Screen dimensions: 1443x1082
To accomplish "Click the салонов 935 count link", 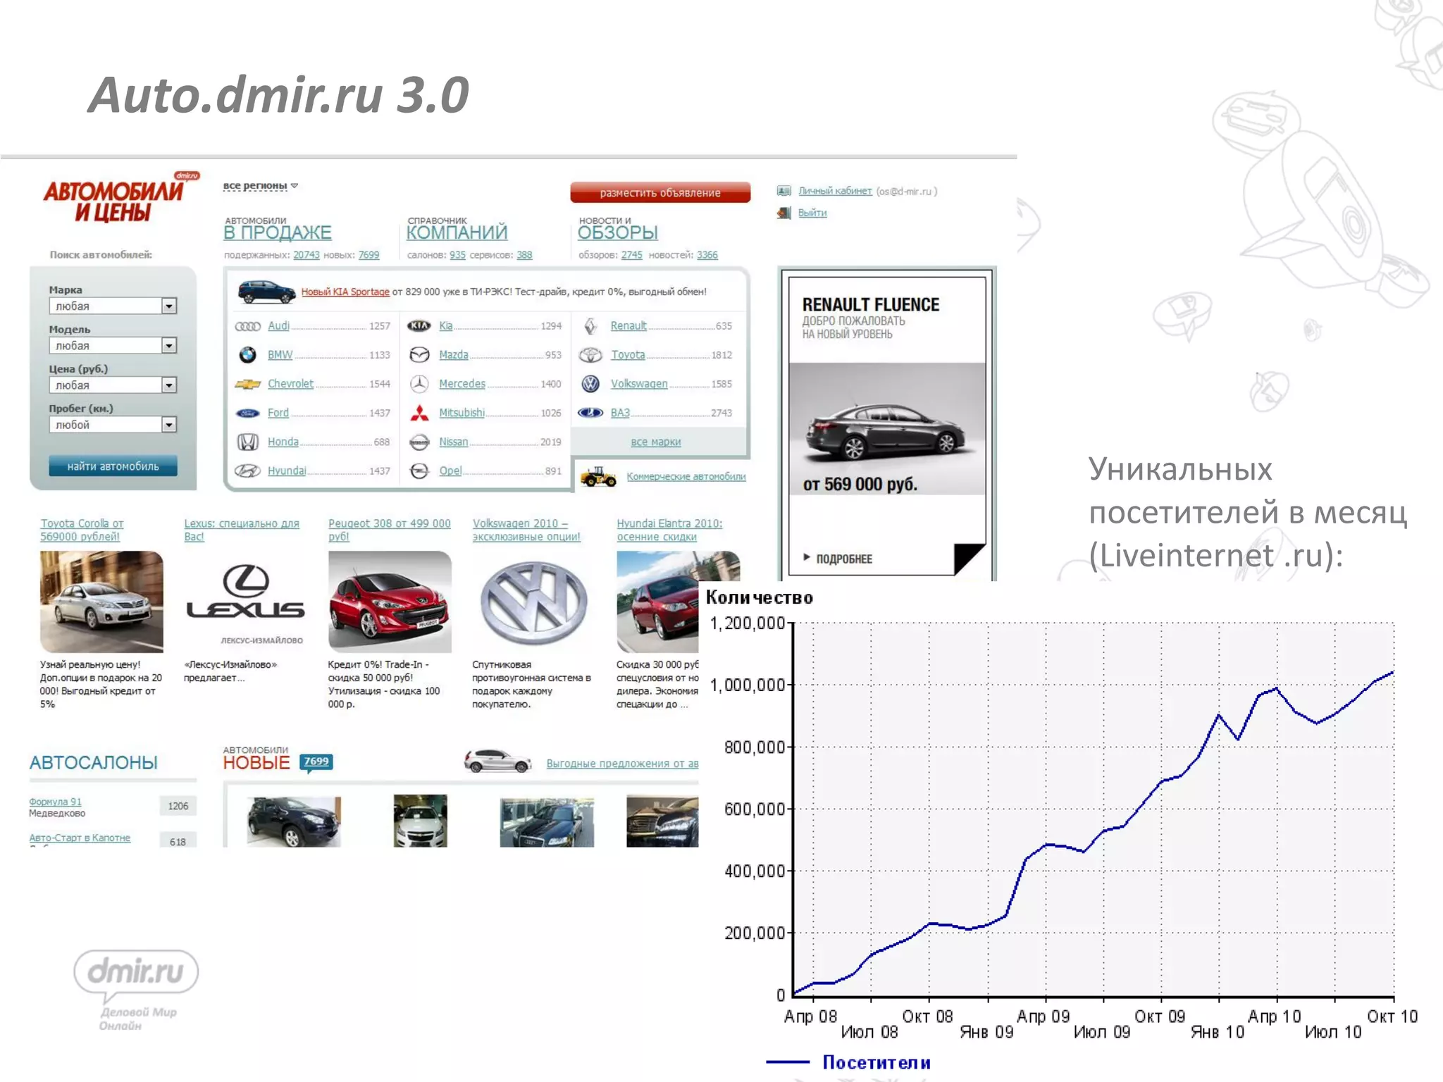I will (458, 255).
